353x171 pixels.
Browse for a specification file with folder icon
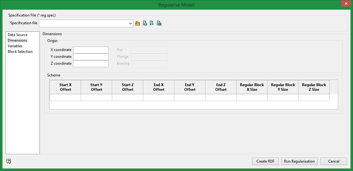(x=137, y=23)
